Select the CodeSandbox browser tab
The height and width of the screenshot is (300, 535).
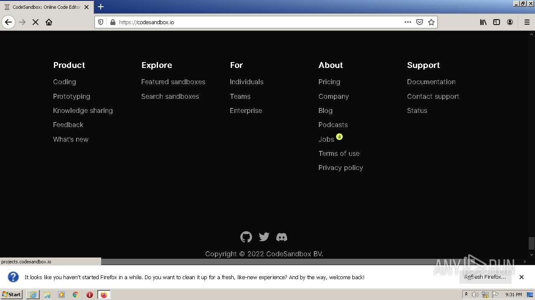tap(46, 7)
